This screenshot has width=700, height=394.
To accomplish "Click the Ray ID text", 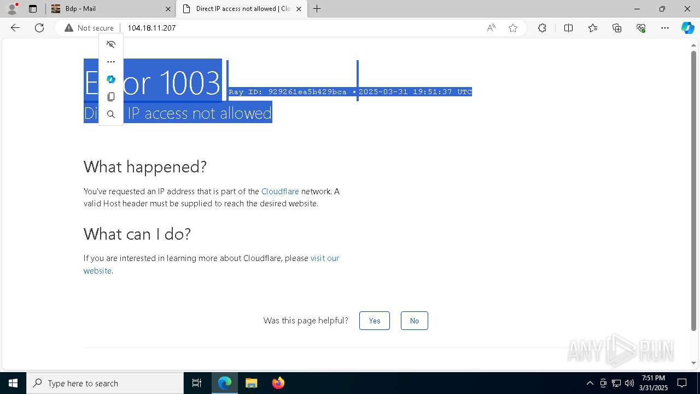I will pos(288,92).
